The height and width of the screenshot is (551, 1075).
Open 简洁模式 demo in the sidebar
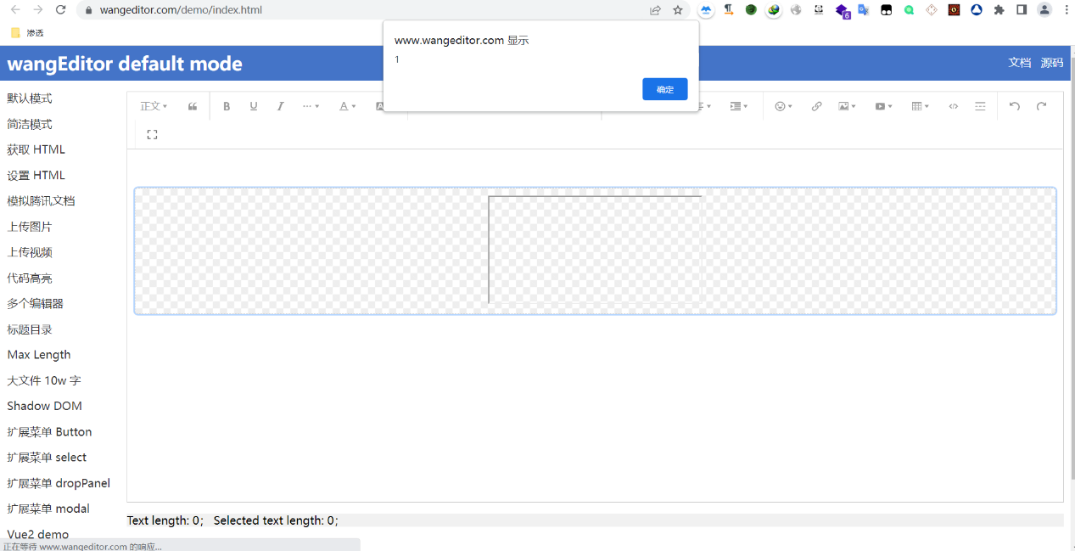pos(30,124)
